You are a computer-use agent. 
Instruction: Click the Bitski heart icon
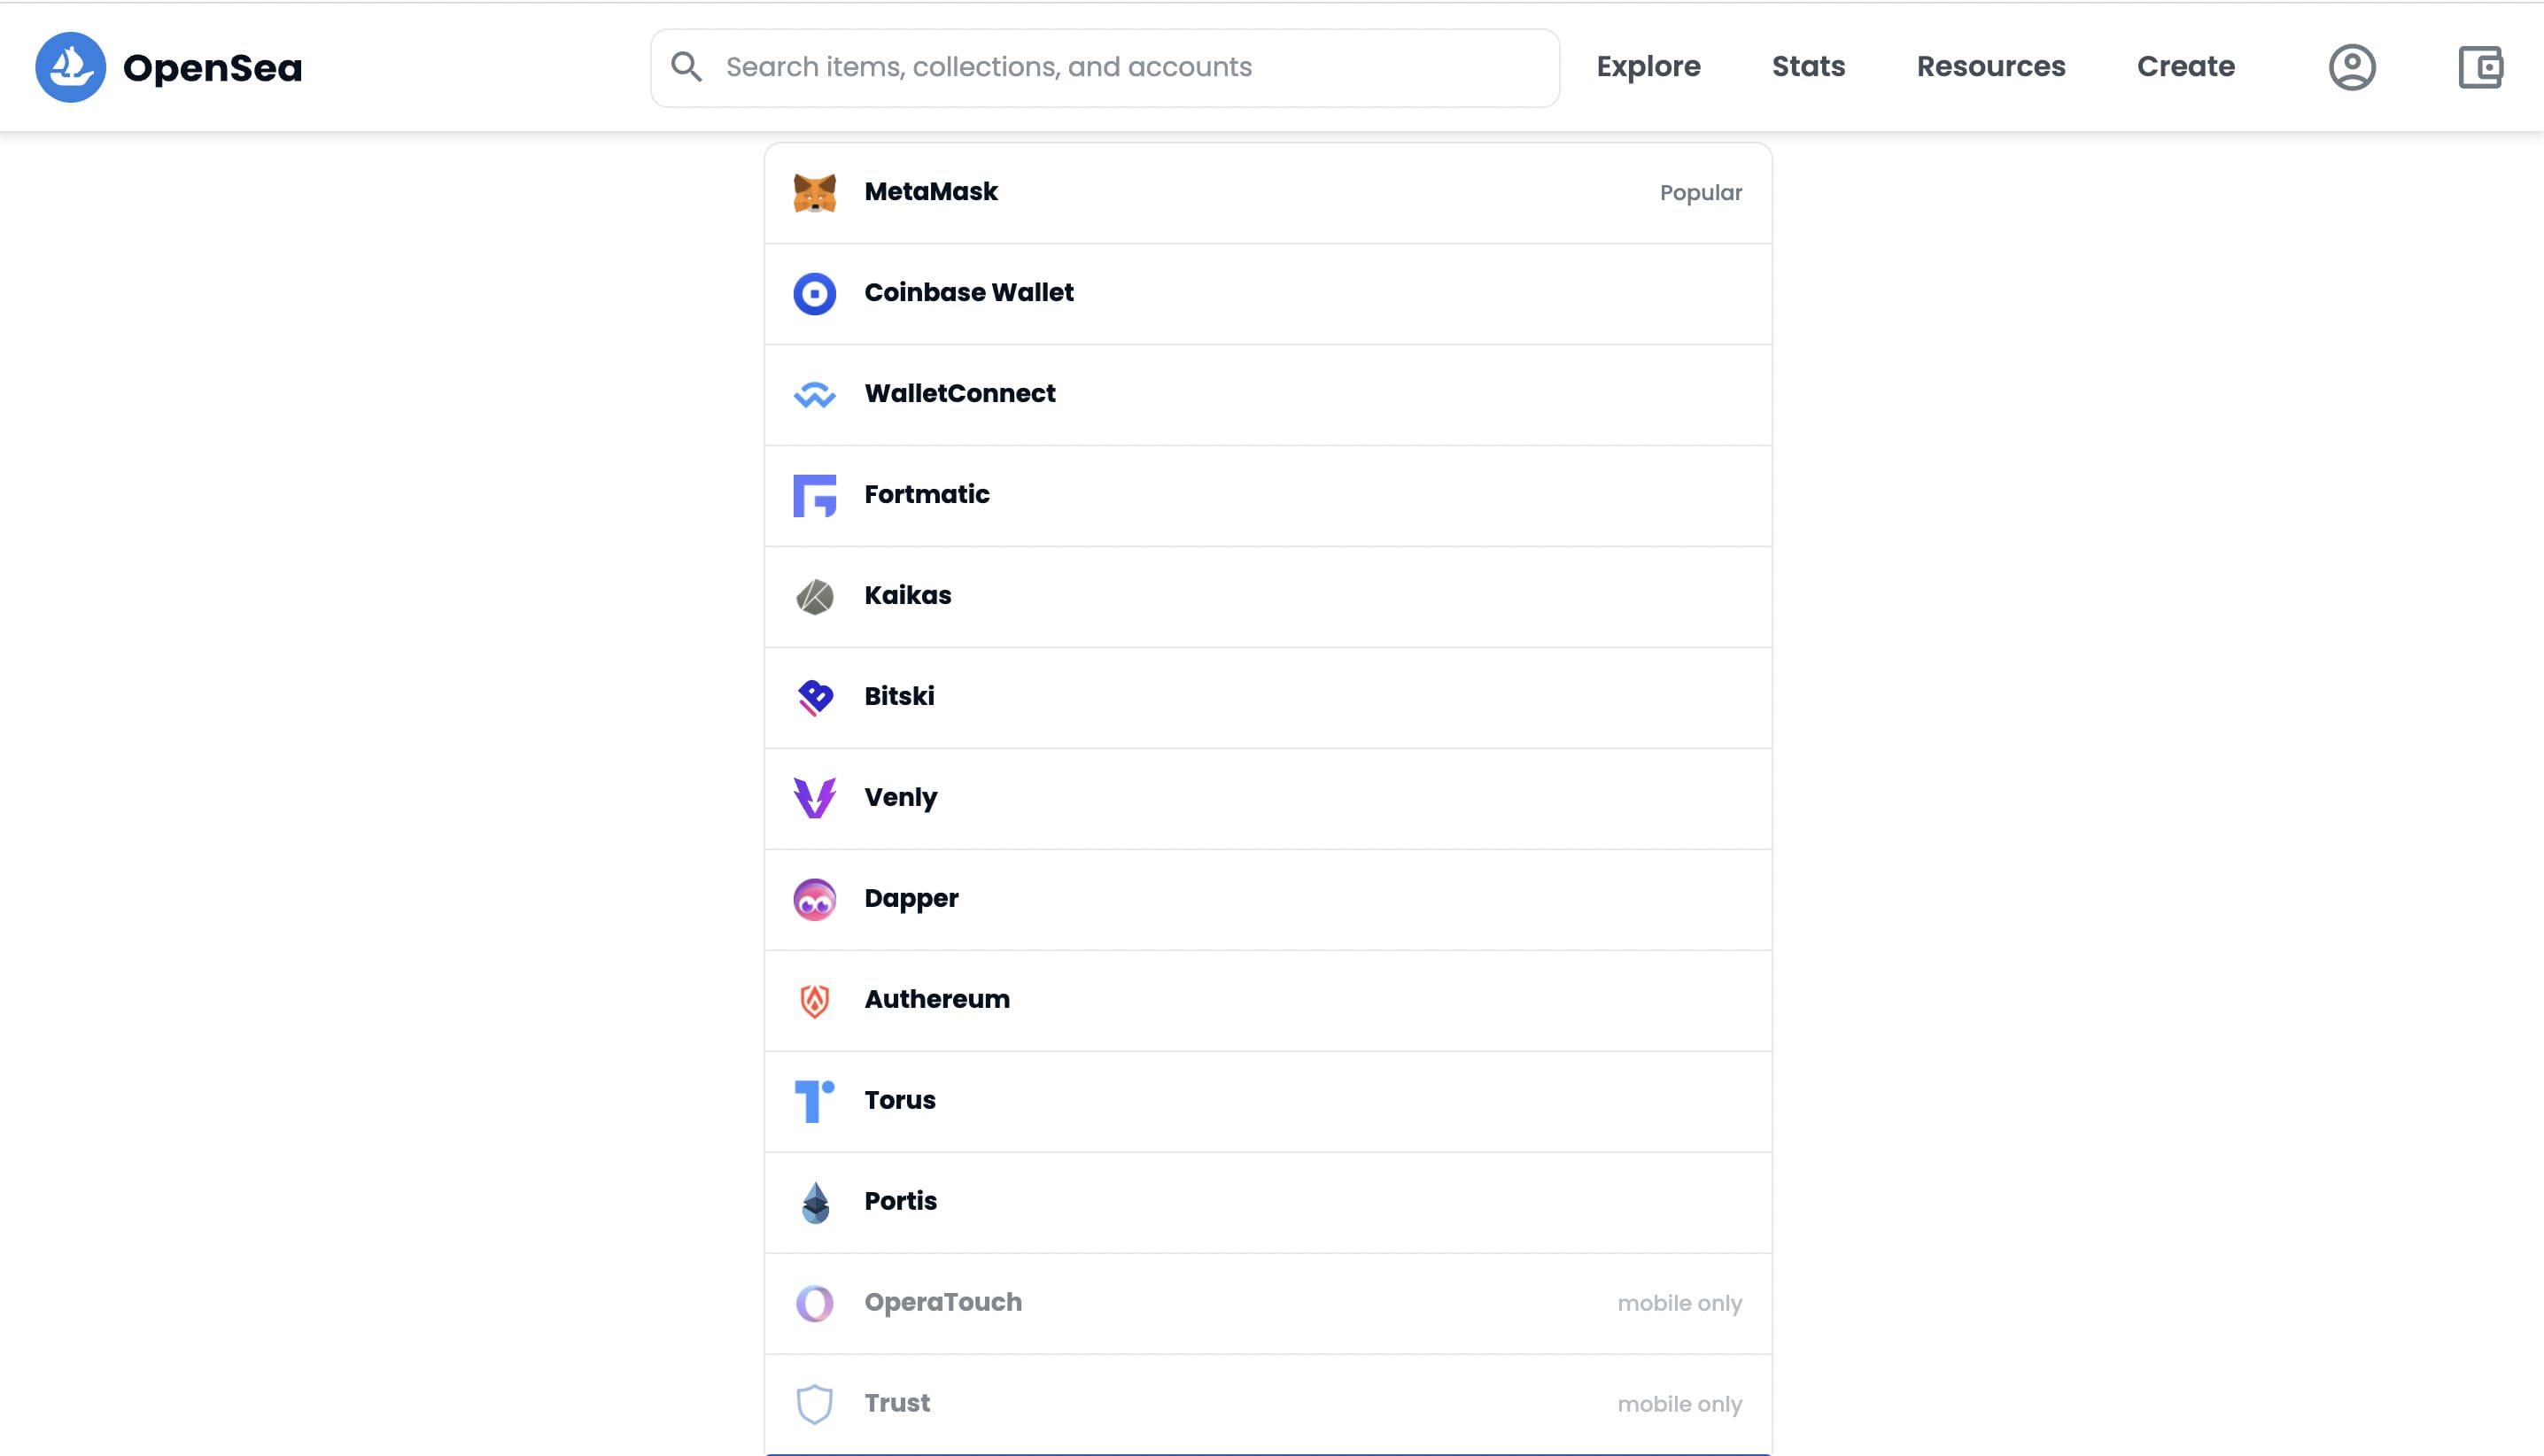tap(815, 697)
